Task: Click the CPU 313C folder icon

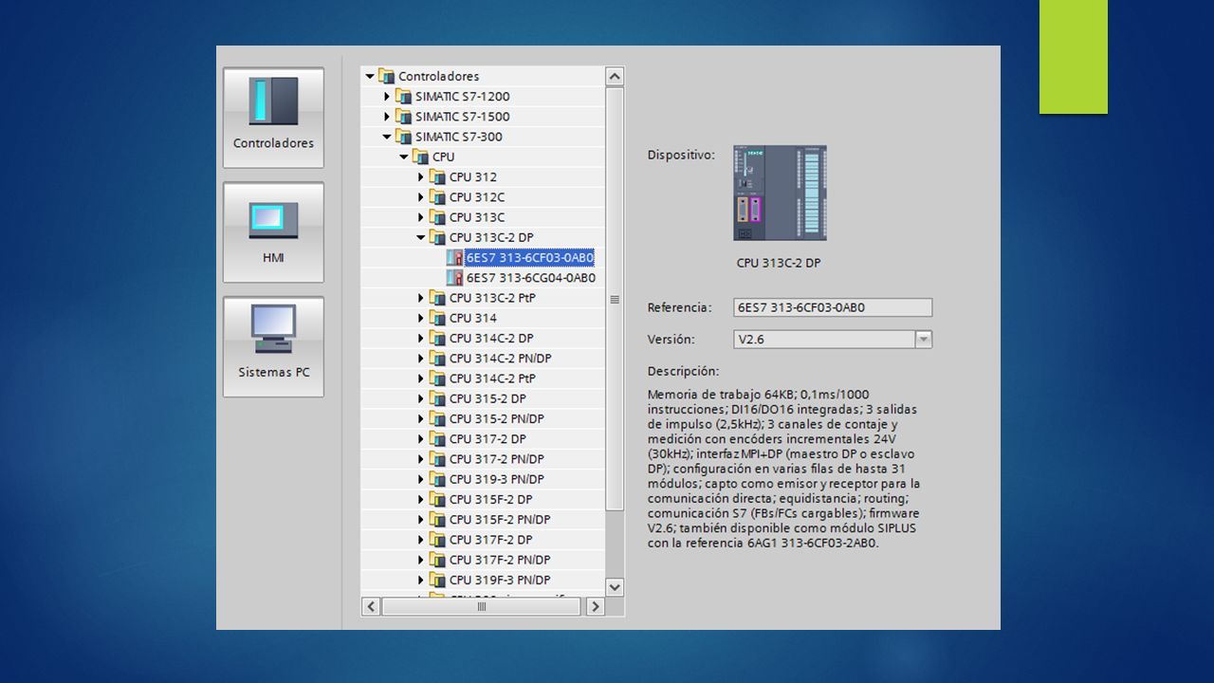Action: 437,216
